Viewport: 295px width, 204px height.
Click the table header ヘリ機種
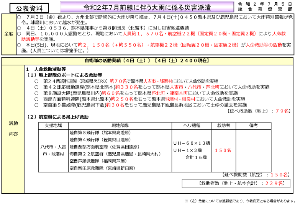[192, 126]
